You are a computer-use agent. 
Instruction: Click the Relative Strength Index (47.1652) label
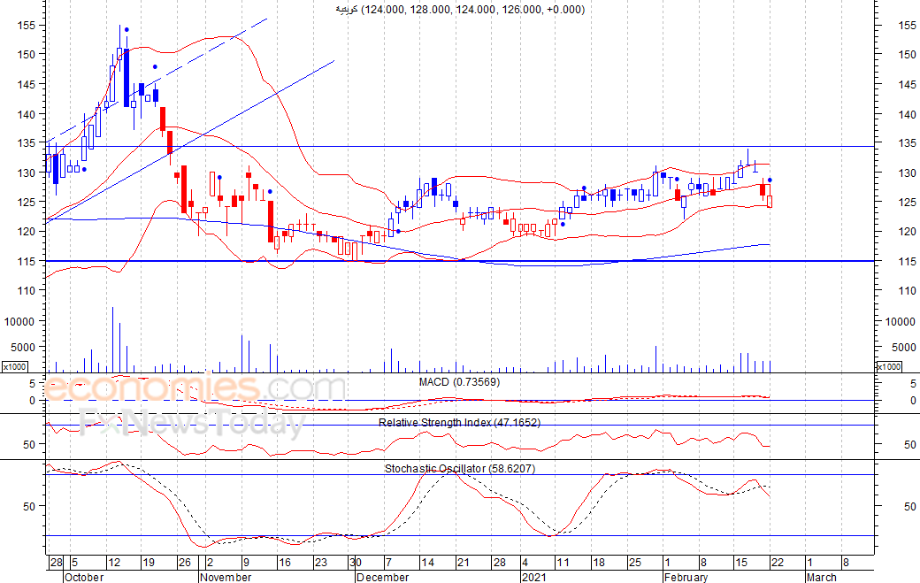[459, 422]
